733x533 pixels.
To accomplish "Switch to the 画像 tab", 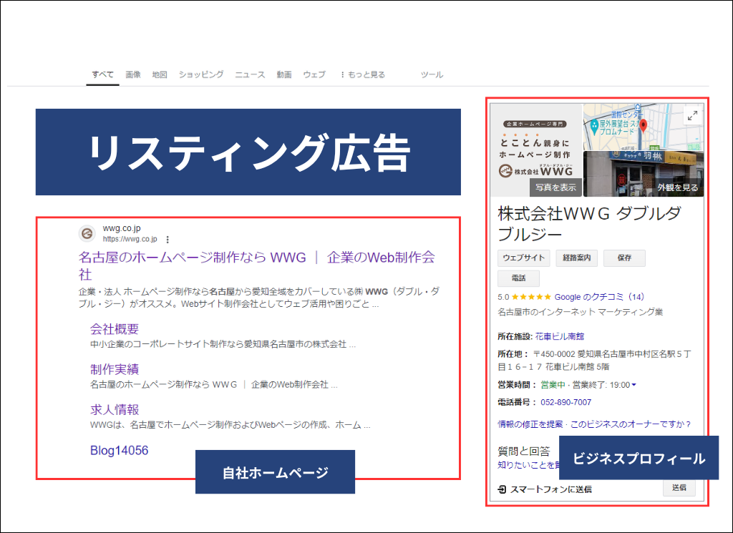I will [133, 74].
